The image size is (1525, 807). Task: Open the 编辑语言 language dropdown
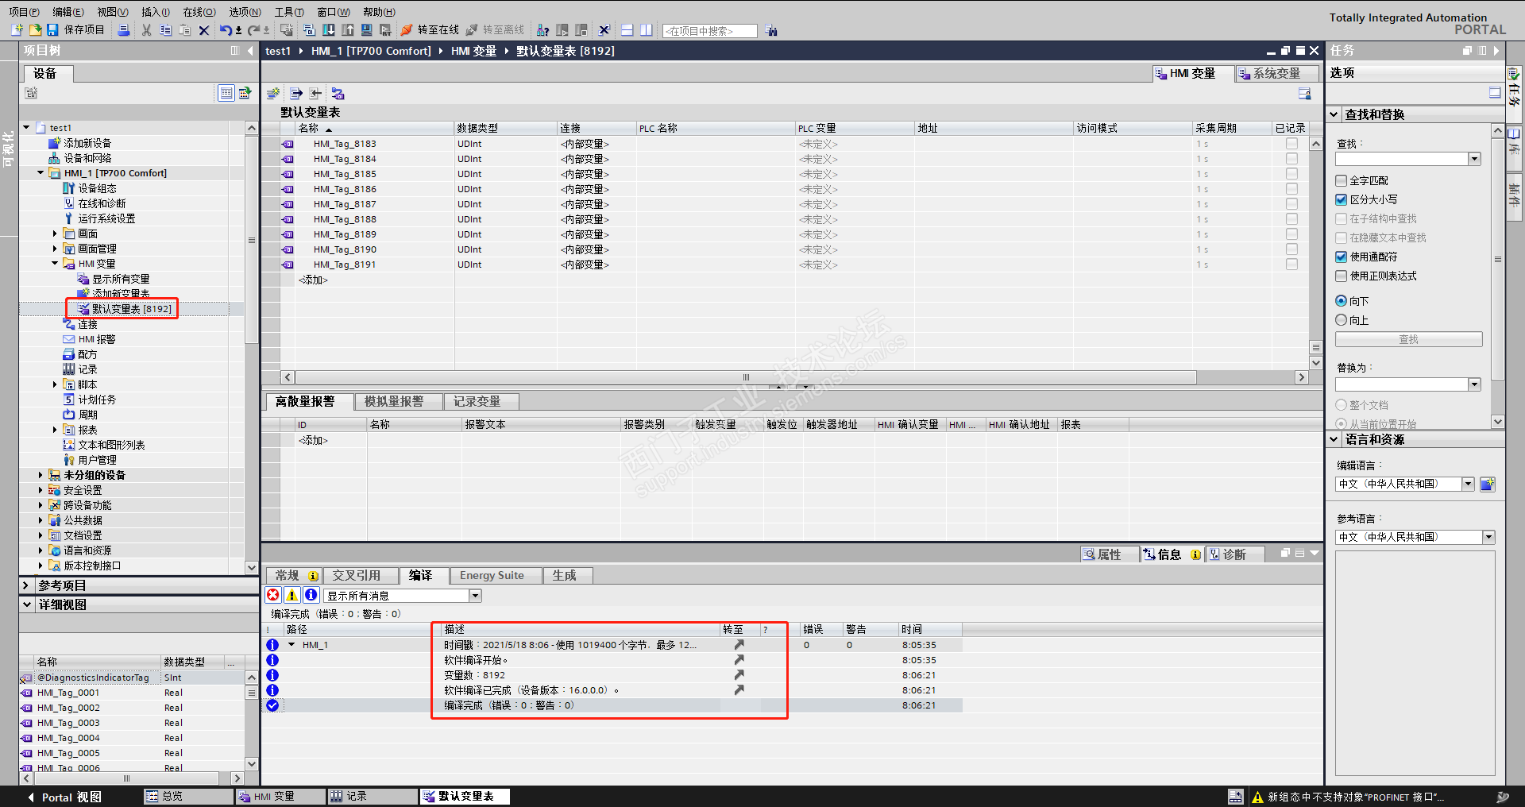[1469, 484]
